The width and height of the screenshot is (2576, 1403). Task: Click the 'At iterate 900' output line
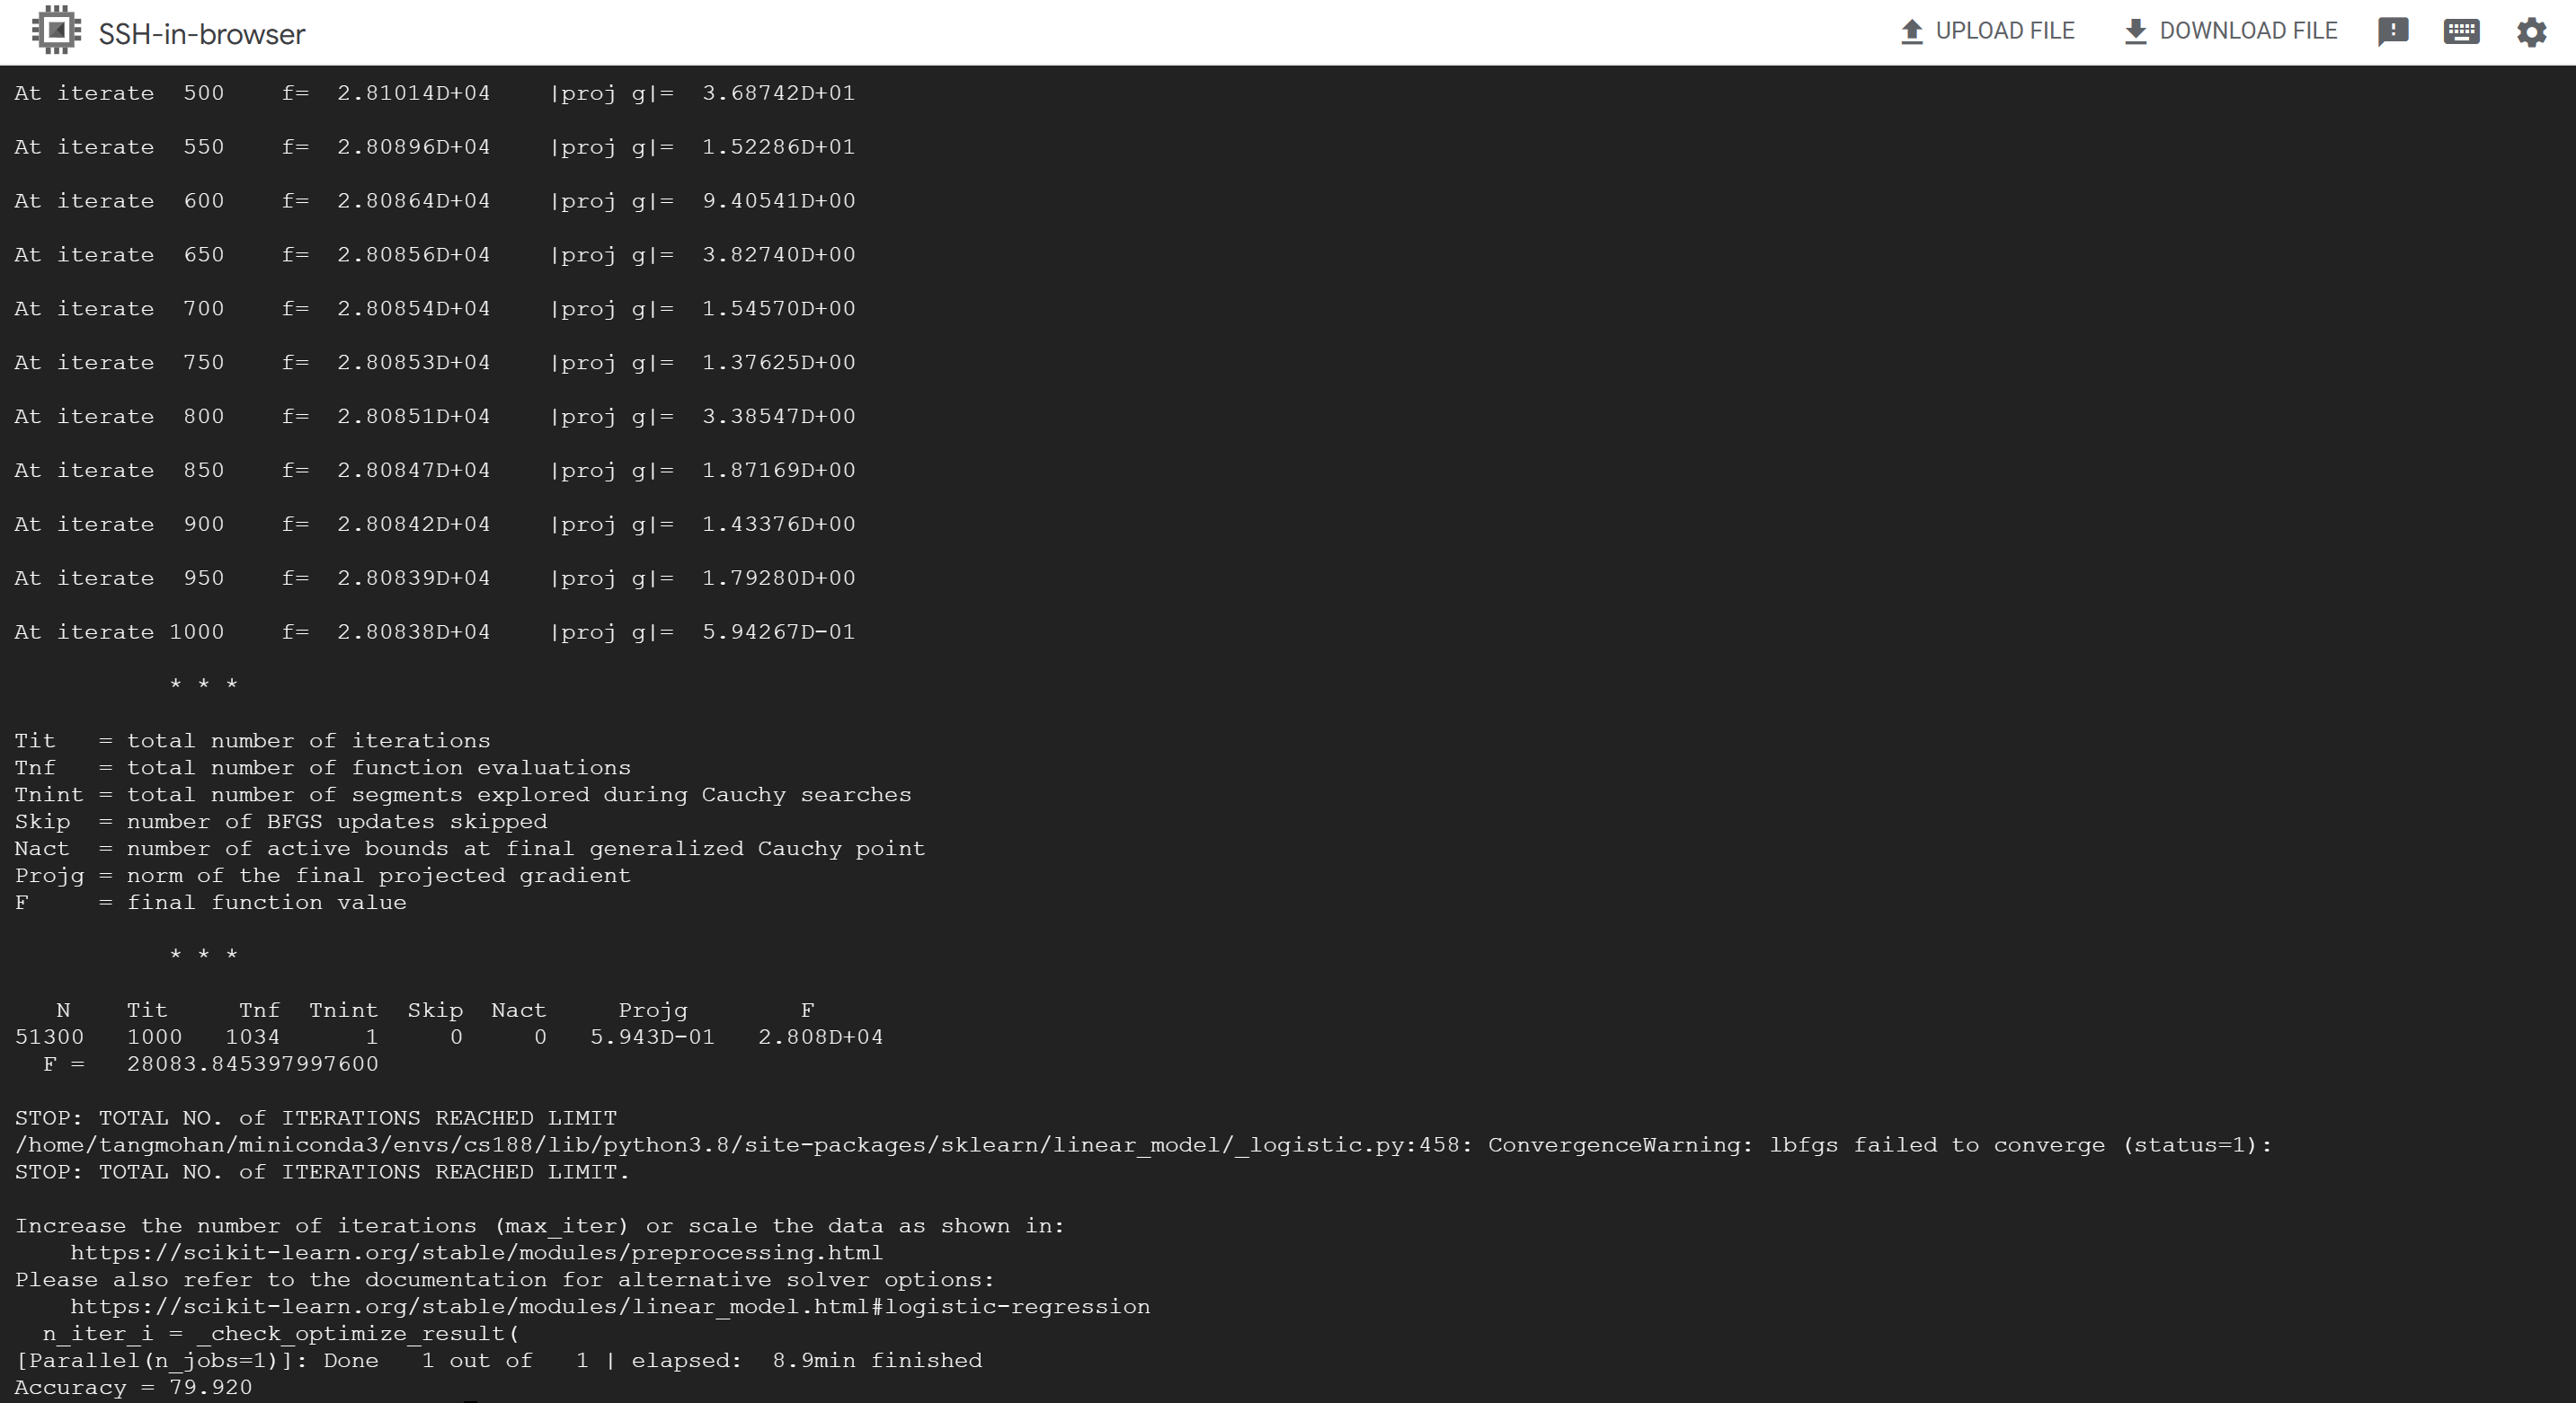pyautogui.click(x=435, y=525)
